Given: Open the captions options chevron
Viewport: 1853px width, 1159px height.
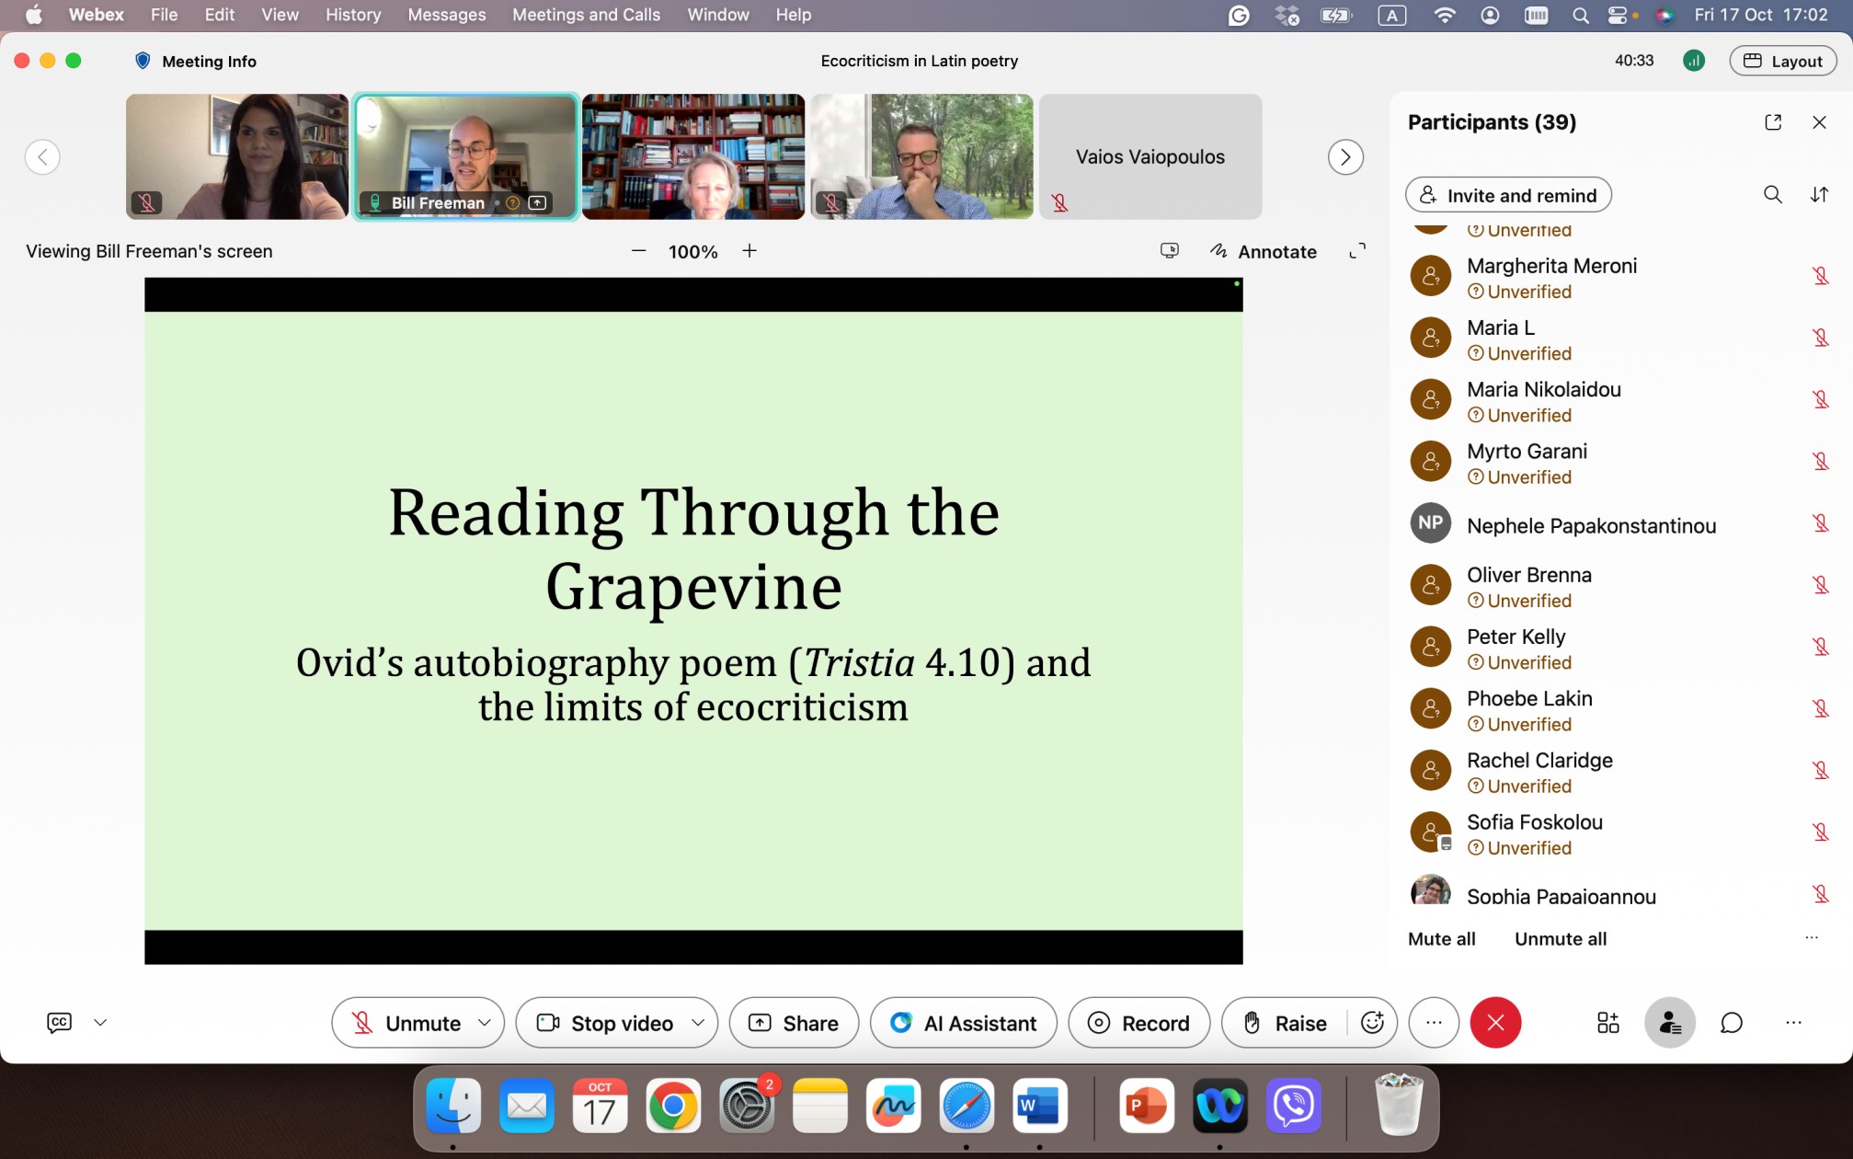Looking at the screenshot, I should (x=100, y=1023).
